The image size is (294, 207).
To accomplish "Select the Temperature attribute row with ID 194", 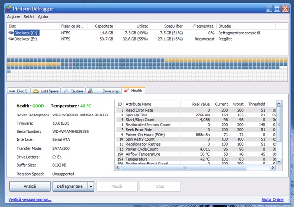I will click(196, 159).
